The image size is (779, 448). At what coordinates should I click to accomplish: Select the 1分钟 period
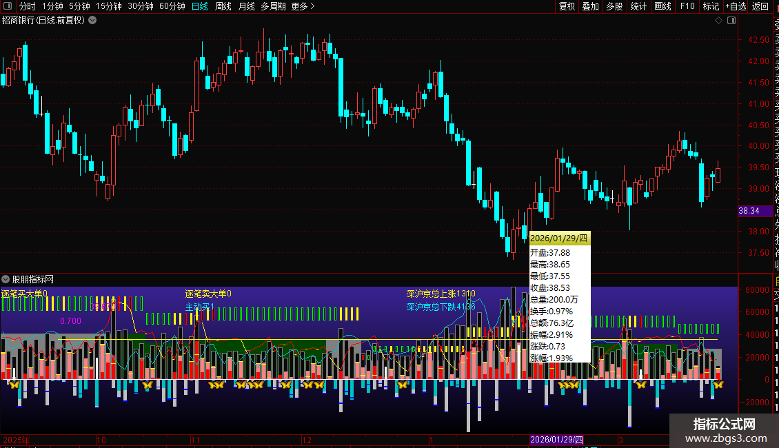pos(52,6)
